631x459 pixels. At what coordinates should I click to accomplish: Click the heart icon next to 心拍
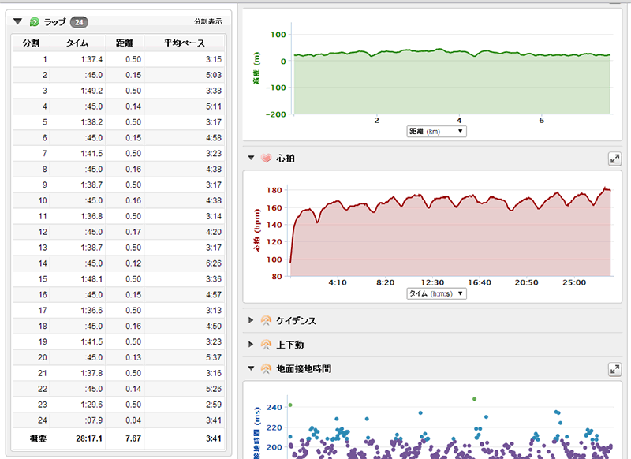(x=266, y=159)
